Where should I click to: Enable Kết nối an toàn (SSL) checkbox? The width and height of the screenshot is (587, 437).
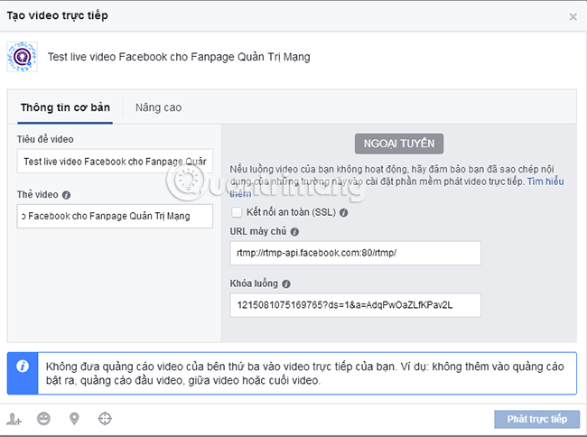(x=237, y=212)
